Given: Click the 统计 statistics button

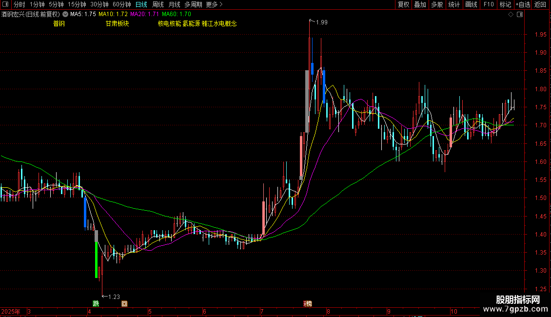Looking at the screenshot, I should tap(454, 4).
